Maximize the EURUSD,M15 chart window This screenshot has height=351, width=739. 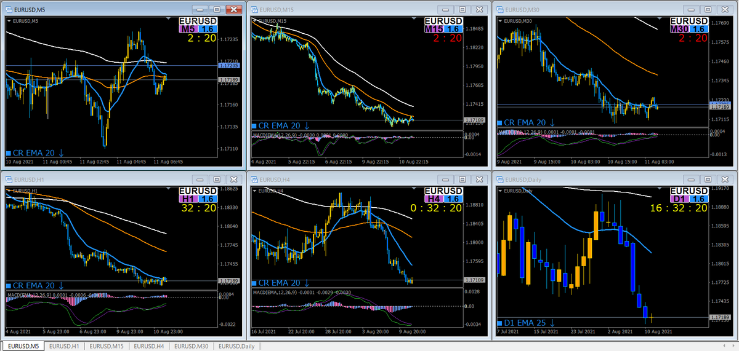[463, 9]
